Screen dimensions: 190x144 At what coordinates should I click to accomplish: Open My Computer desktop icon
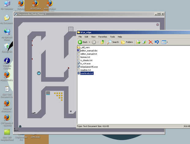[7, 5]
